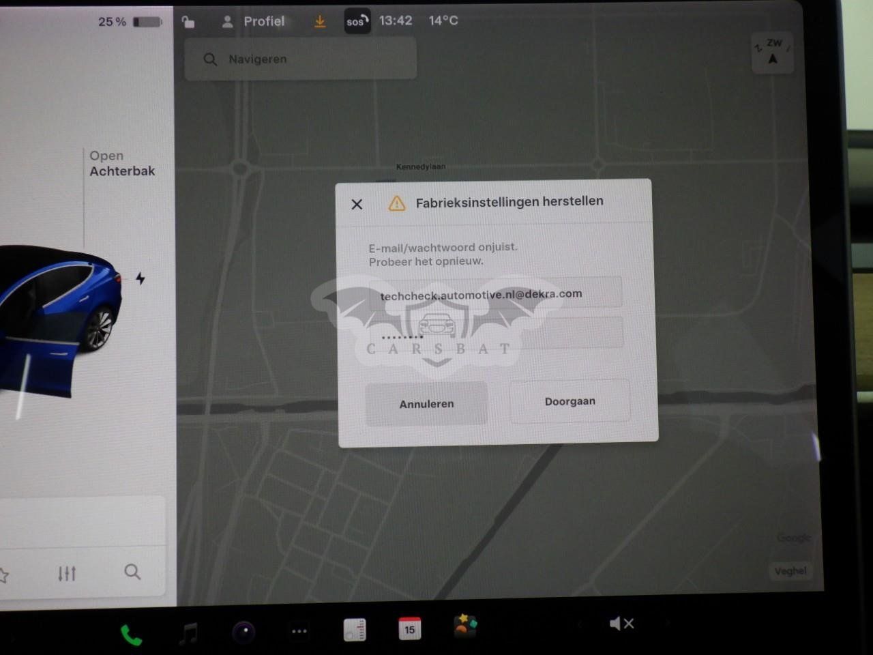Tap the Doorgaan button
873x655 pixels.
click(570, 401)
